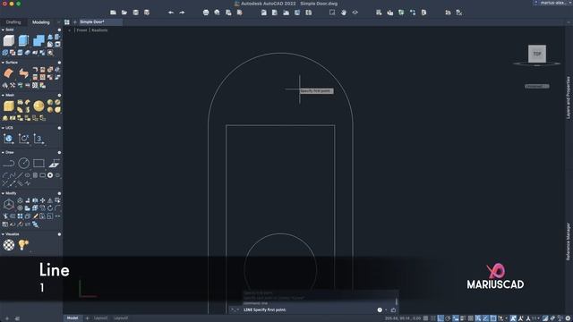Open the first Layout tab
Viewport: 573px width, 322px height.
[100, 318]
